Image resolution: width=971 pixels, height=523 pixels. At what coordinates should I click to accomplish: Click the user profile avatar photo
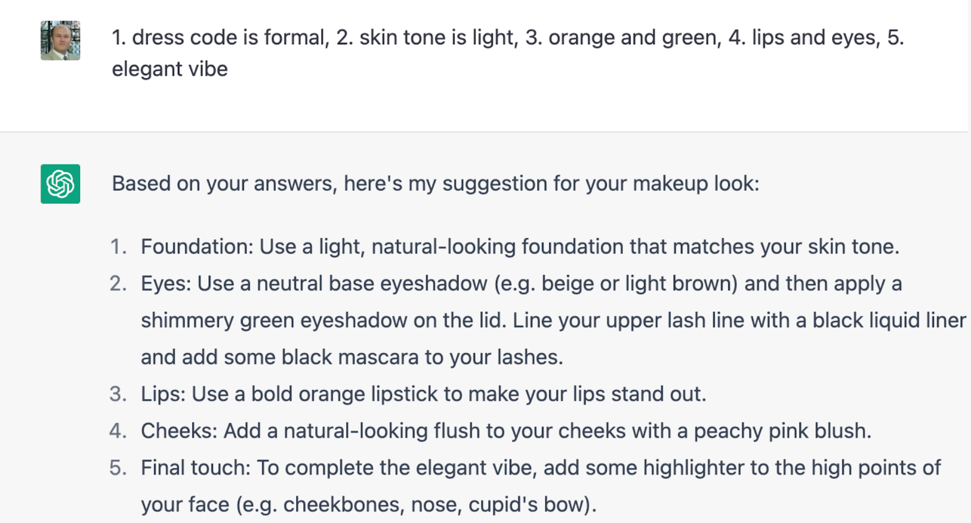coord(60,41)
